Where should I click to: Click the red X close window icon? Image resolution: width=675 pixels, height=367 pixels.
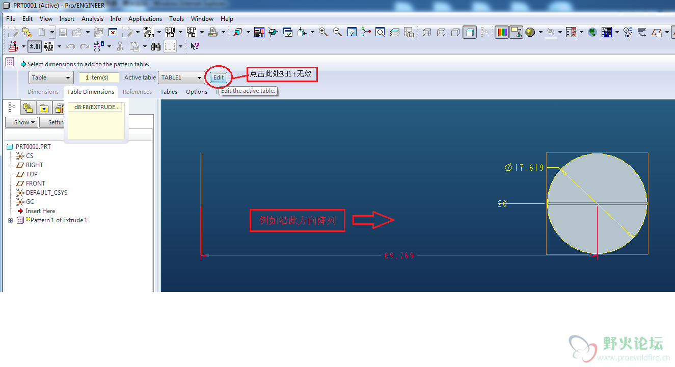click(113, 32)
